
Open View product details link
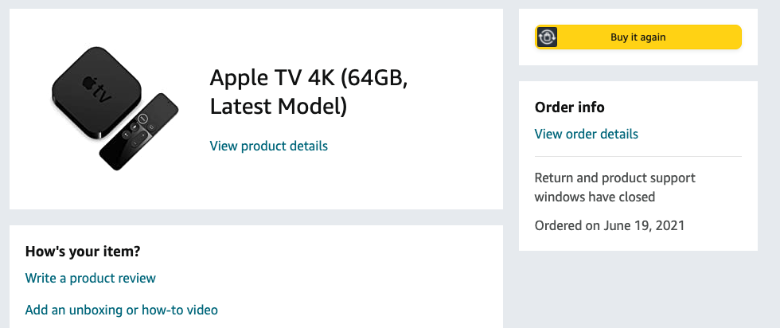[x=269, y=146]
